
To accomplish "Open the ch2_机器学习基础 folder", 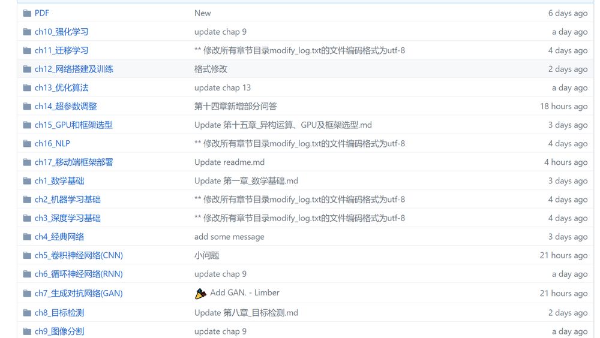I will click(68, 200).
